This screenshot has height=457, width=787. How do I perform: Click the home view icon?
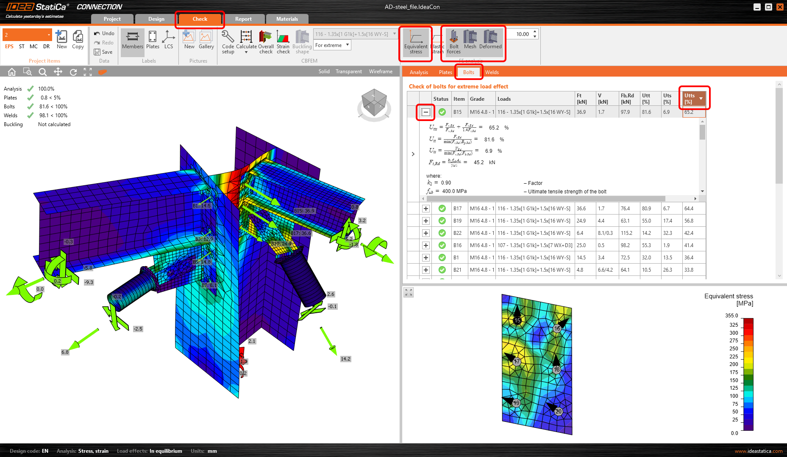[x=12, y=72]
